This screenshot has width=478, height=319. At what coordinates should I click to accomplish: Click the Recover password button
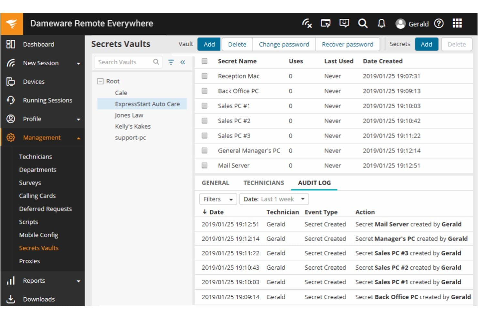[348, 44]
